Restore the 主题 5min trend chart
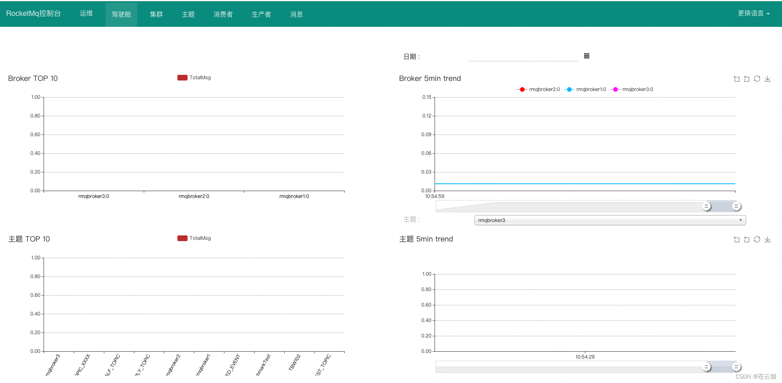The height and width of the screenshot is (383, 782). coord(757,239)
